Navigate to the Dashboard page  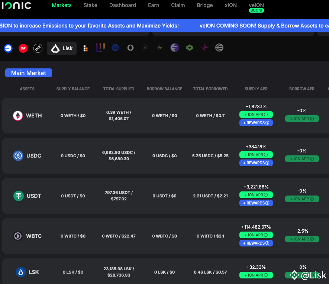pos(122,5)
